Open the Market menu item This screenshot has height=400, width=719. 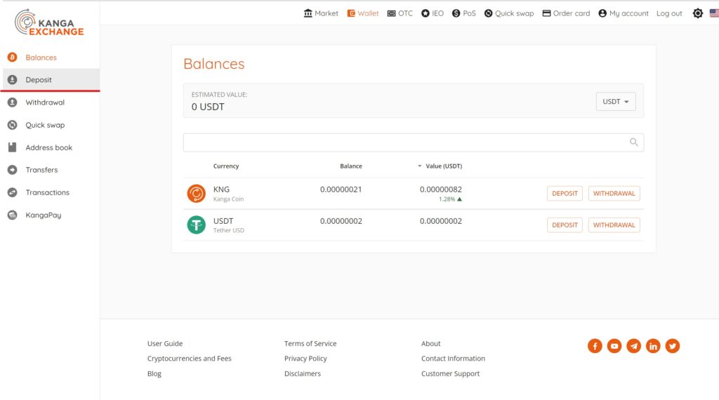pyautogui.click(x=326, y=13)
